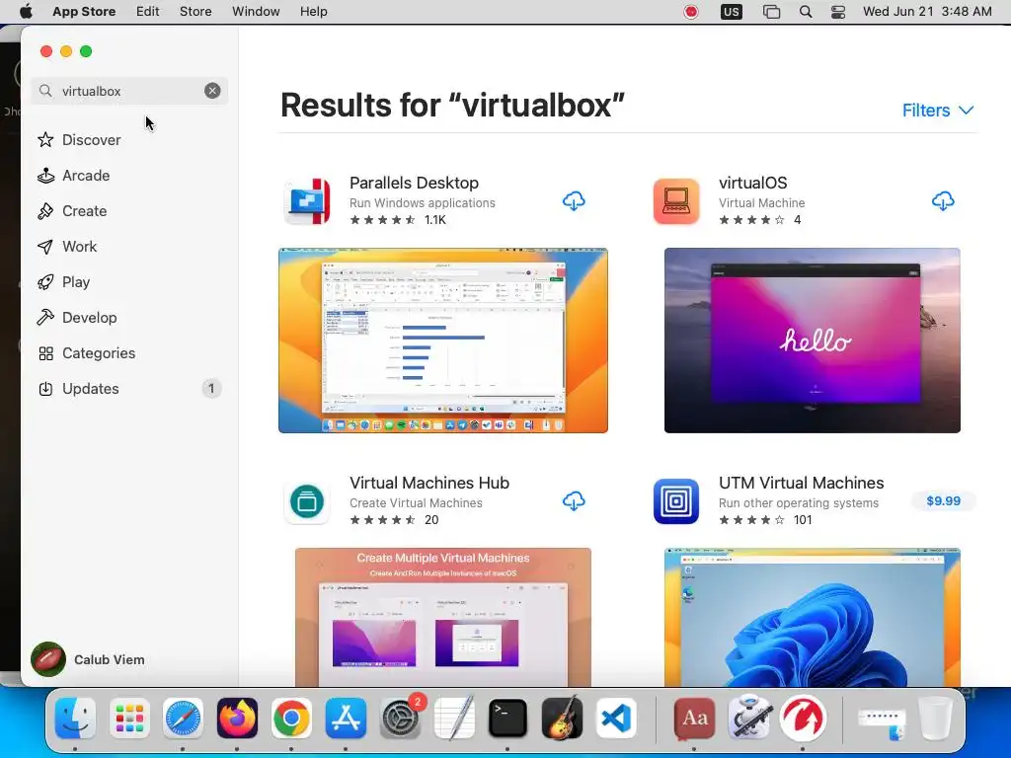Download Parallels Desktop via cloud icon
Image resolution: width=1011 pixels, height=758 pixels.
coord(574,201)
